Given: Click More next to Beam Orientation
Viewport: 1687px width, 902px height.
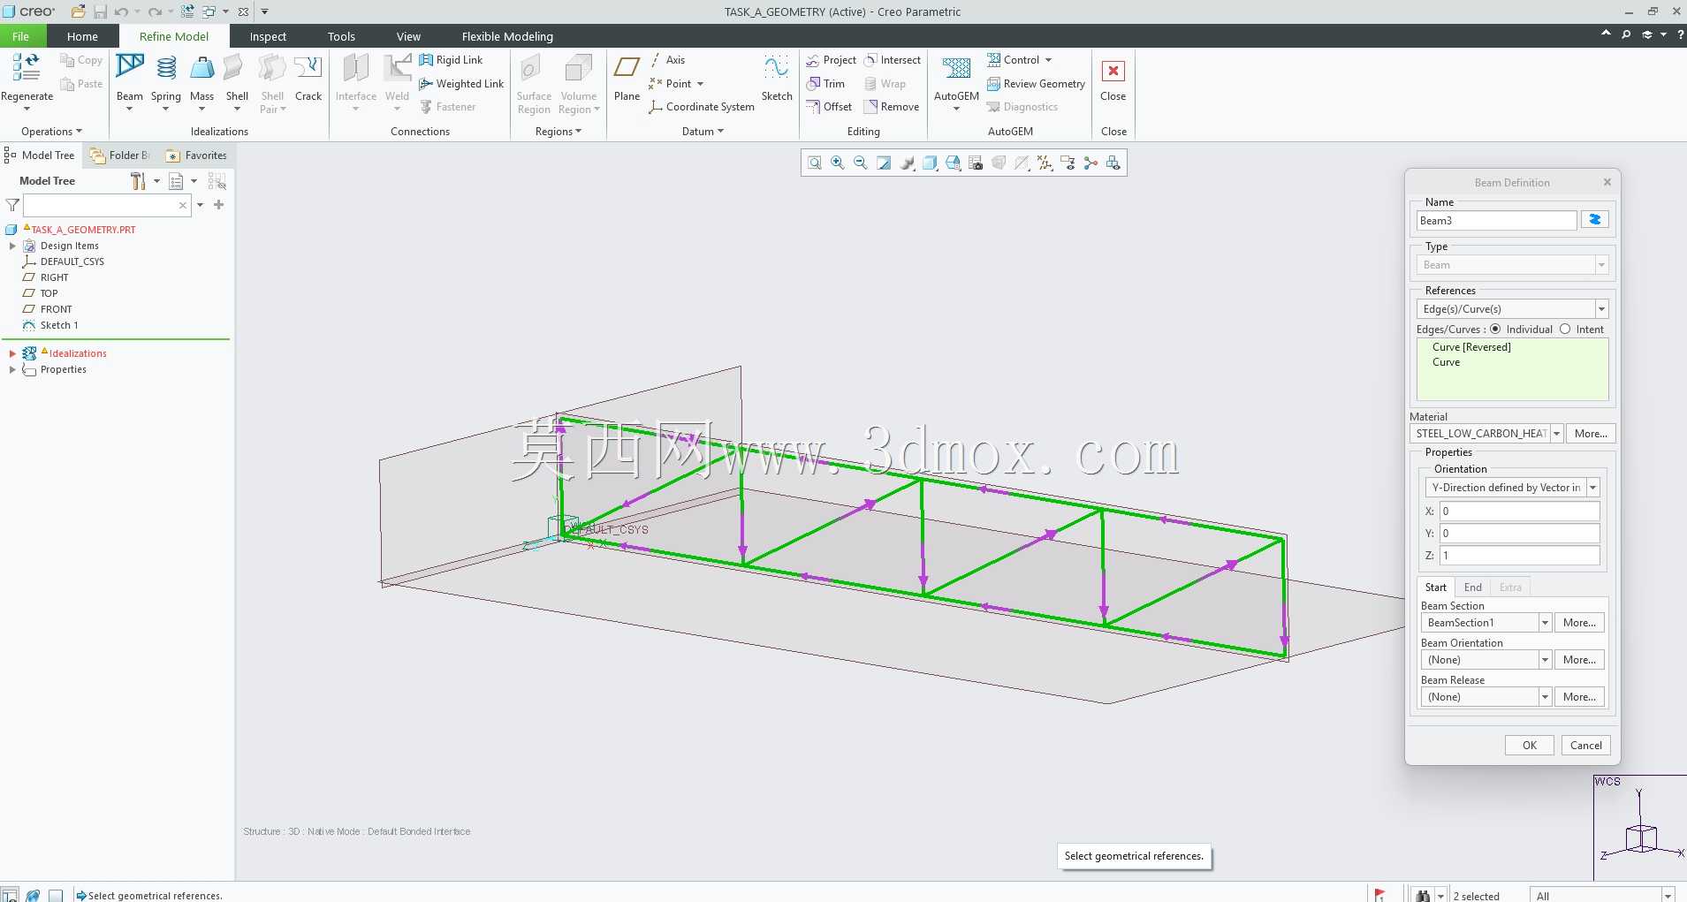Looking at the screenshot, I should click(x=1579, y=660).
